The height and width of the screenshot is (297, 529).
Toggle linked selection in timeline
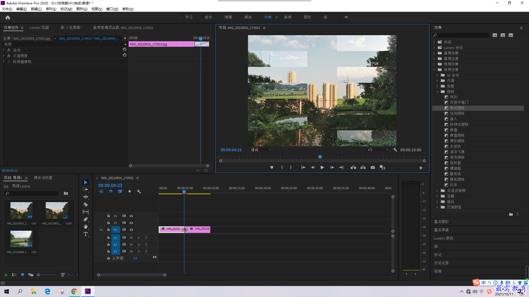[120, 191]
